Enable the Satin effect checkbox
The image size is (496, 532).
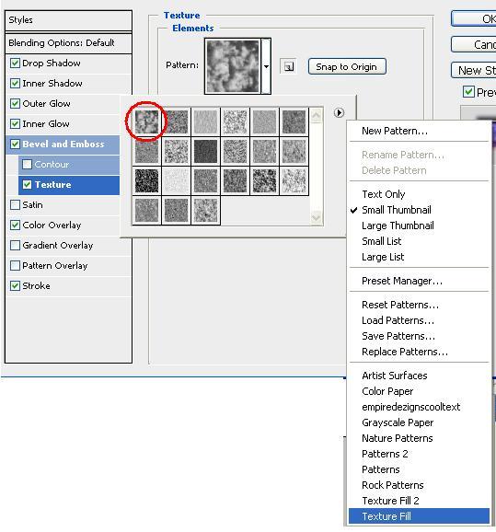15,205
